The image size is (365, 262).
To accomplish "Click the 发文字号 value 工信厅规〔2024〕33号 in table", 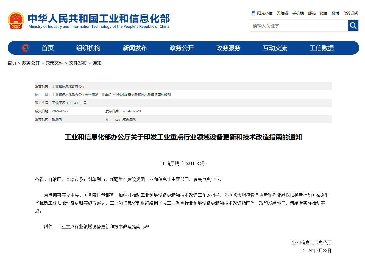I will (69, 103).
